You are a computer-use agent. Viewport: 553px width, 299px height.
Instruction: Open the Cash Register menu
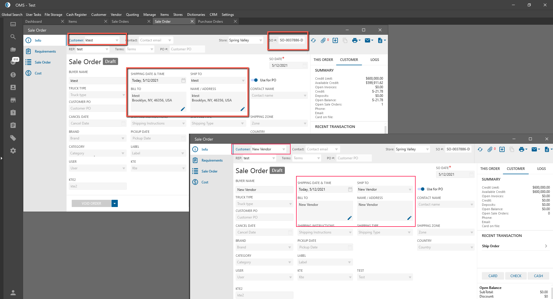click(76, 15)
